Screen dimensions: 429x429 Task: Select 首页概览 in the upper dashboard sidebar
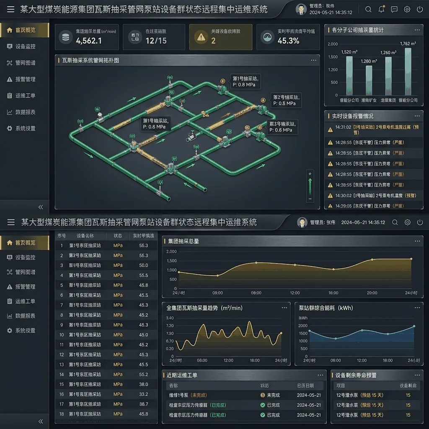(x=25, y=30)
